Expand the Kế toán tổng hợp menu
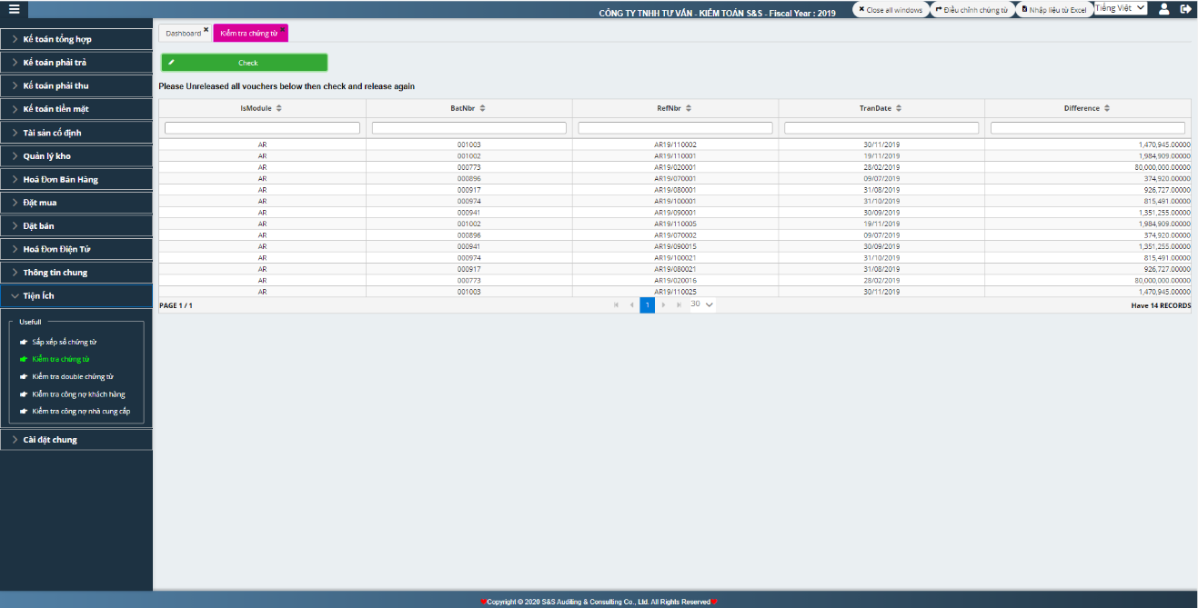The height and width of the screenshot is (608, 1198). coord(76,39)
